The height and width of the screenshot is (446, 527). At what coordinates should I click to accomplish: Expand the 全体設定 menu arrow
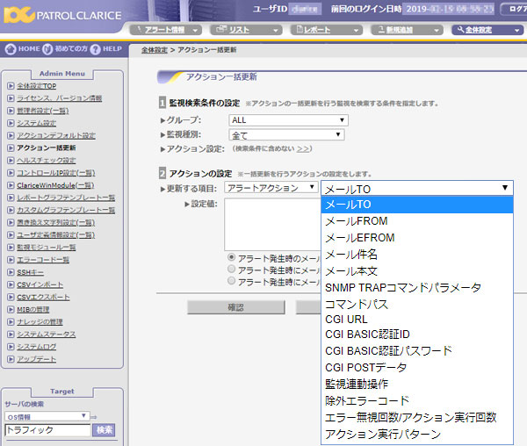517,30
